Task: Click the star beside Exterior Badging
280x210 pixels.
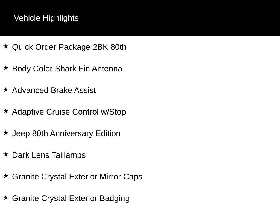Action: point(6,197)
